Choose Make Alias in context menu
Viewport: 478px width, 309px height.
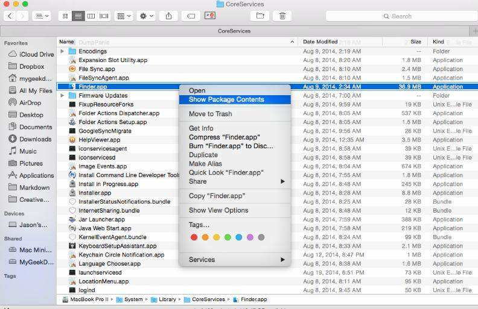[235, 164]
